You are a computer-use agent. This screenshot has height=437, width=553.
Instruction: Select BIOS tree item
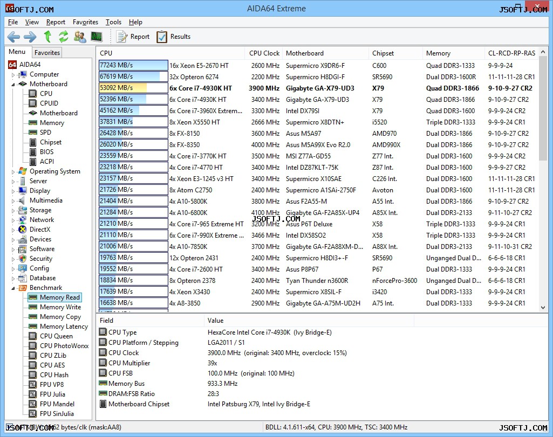pyautogui.click(x=42, y=152)
